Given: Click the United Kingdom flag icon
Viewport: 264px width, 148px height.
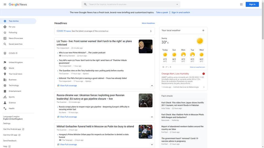Looking at the screenshot, I should 5,62.
